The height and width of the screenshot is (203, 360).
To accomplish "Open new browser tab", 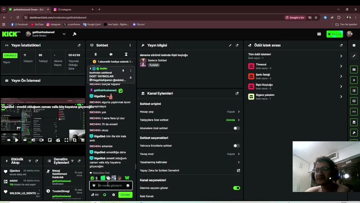I will click(x=99, y=10).
